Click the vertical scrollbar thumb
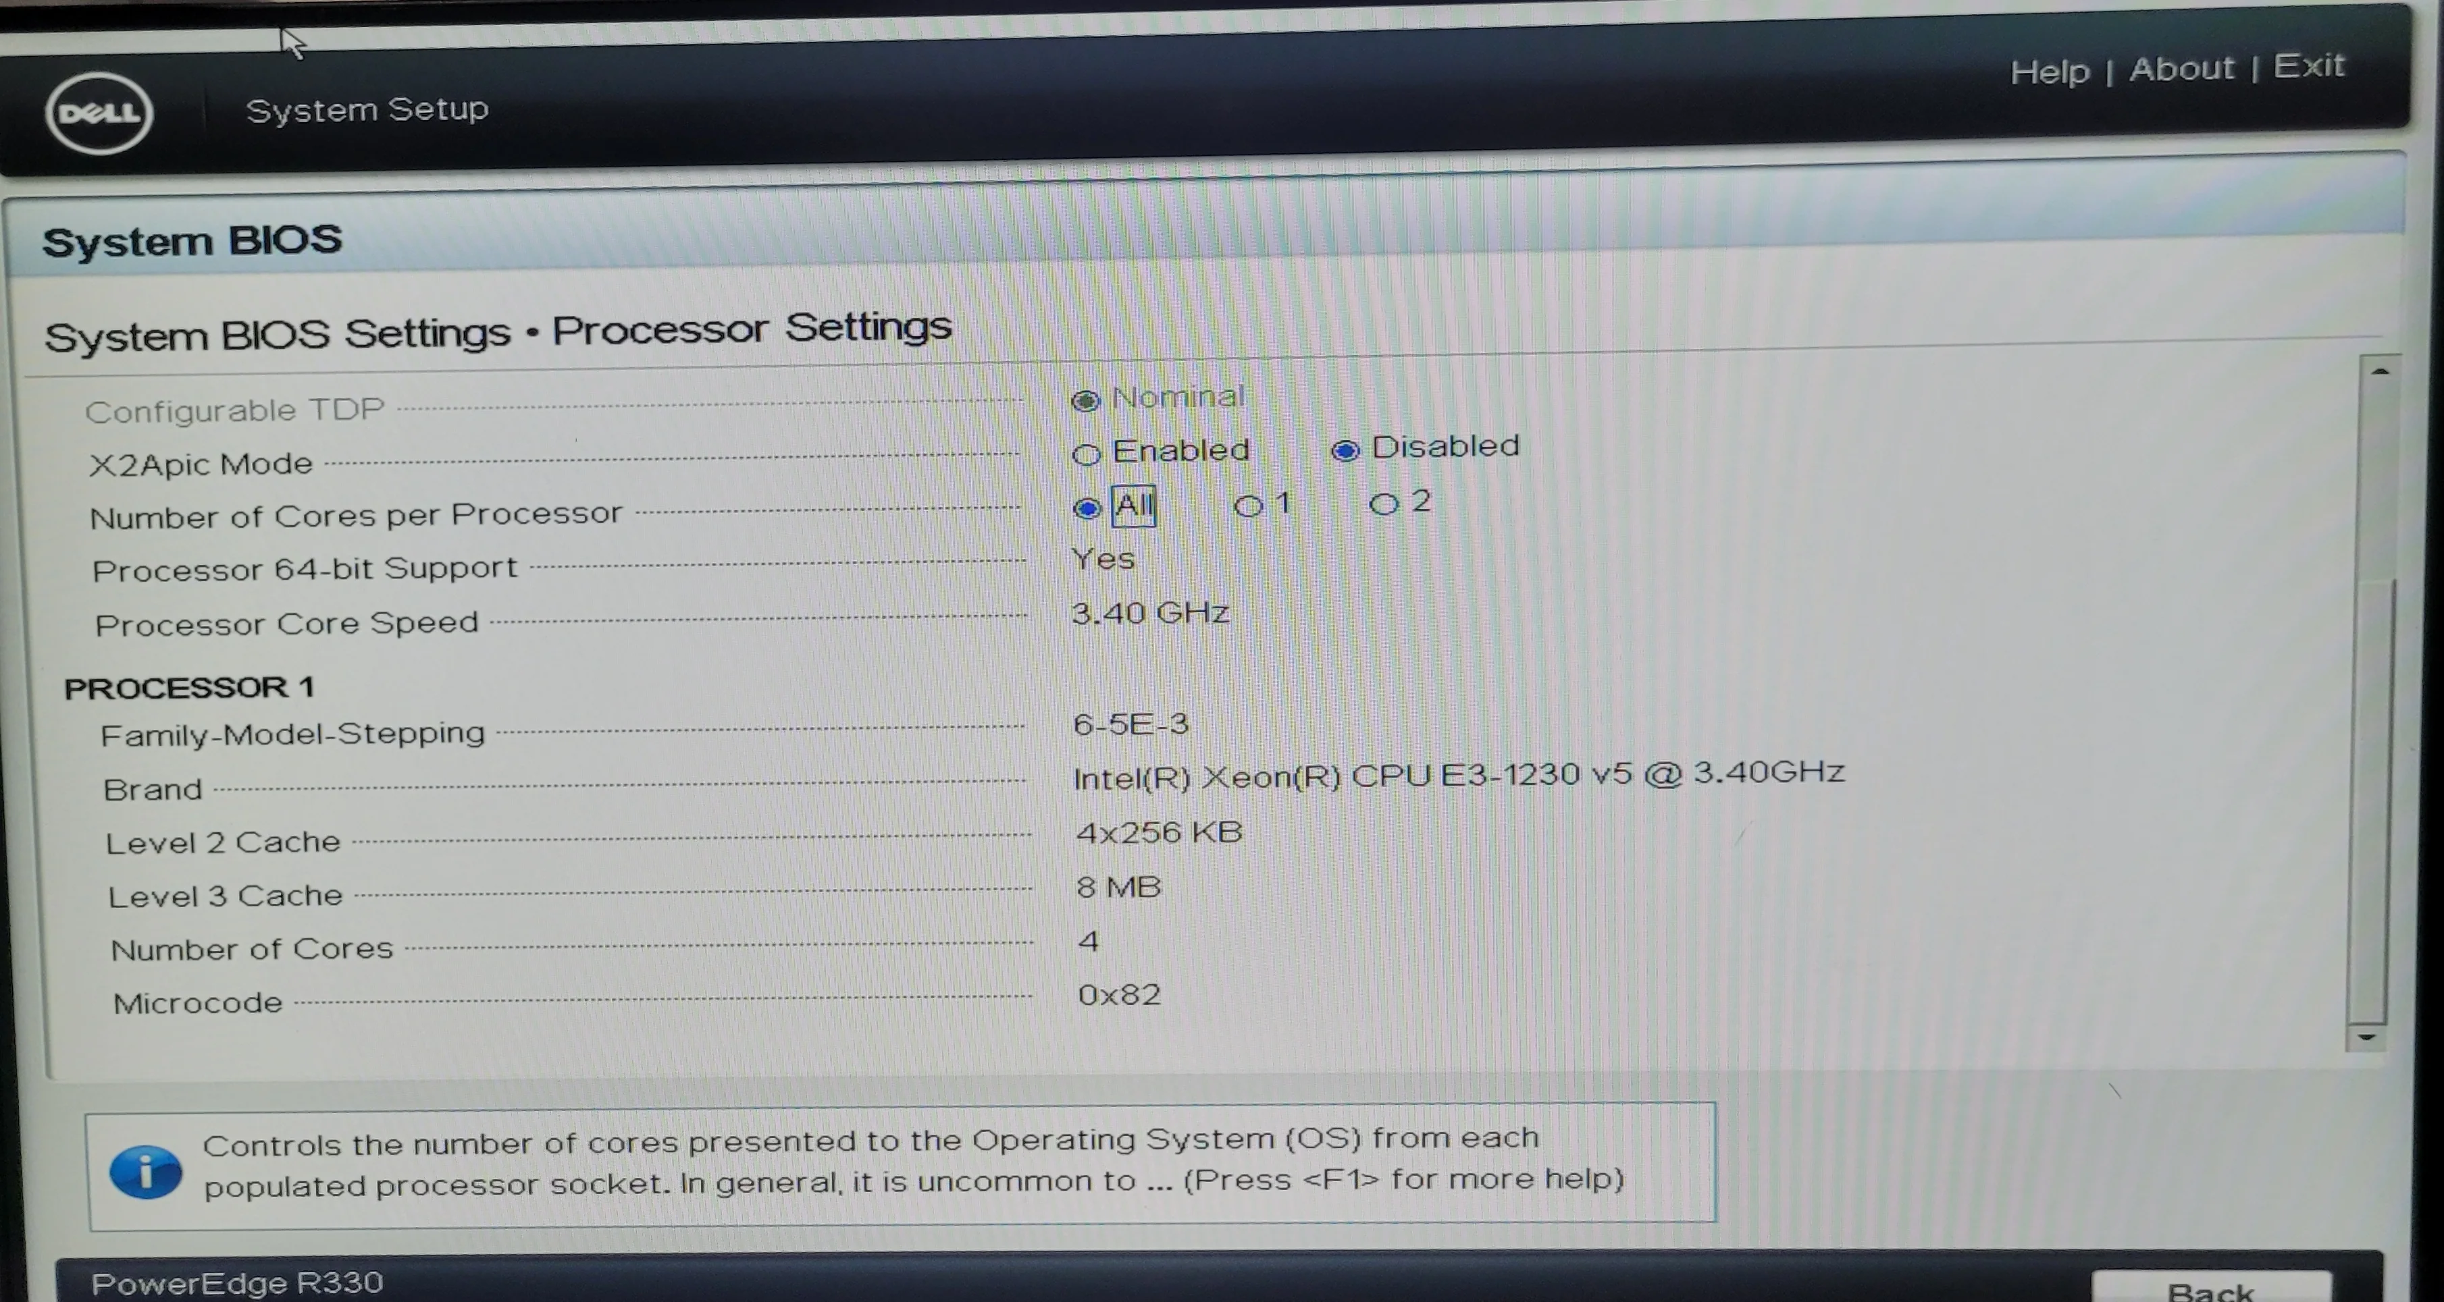2444x1302 pixels. pos(2372,801)
